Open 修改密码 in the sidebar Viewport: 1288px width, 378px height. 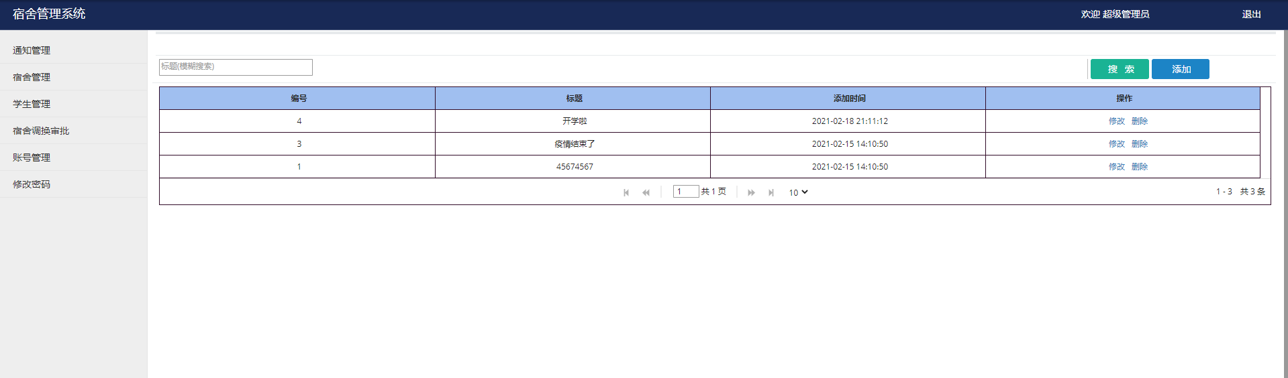73,184
